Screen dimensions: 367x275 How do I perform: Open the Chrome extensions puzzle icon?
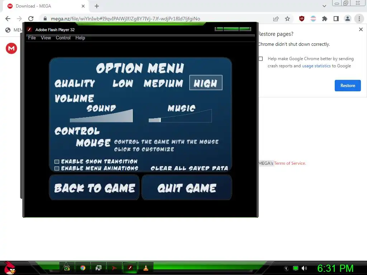tap(325, 19)
